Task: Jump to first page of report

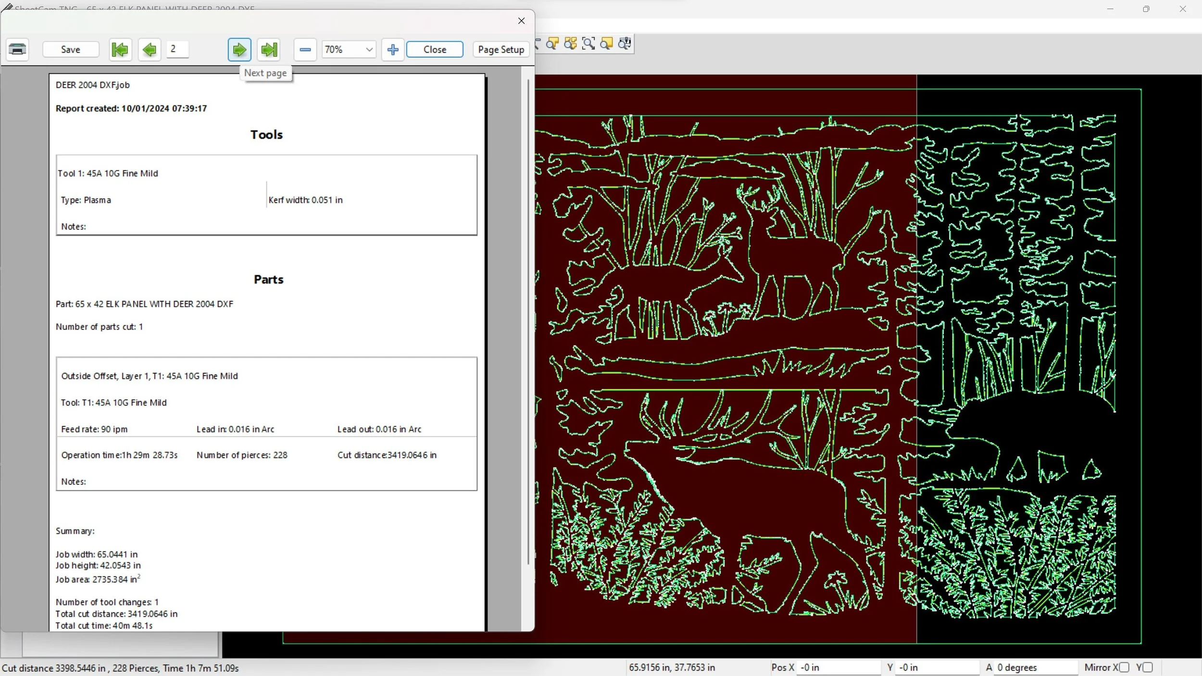Action: [120, 49]
